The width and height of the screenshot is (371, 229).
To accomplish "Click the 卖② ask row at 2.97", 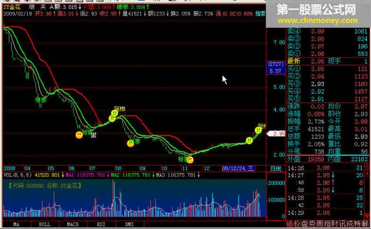I will (x=328, y=47).
